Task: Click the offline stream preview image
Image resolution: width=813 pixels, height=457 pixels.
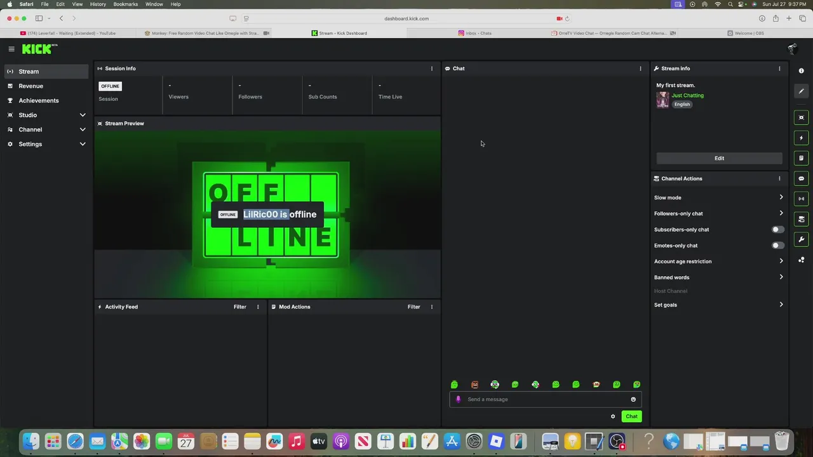Action: [267, 214]
